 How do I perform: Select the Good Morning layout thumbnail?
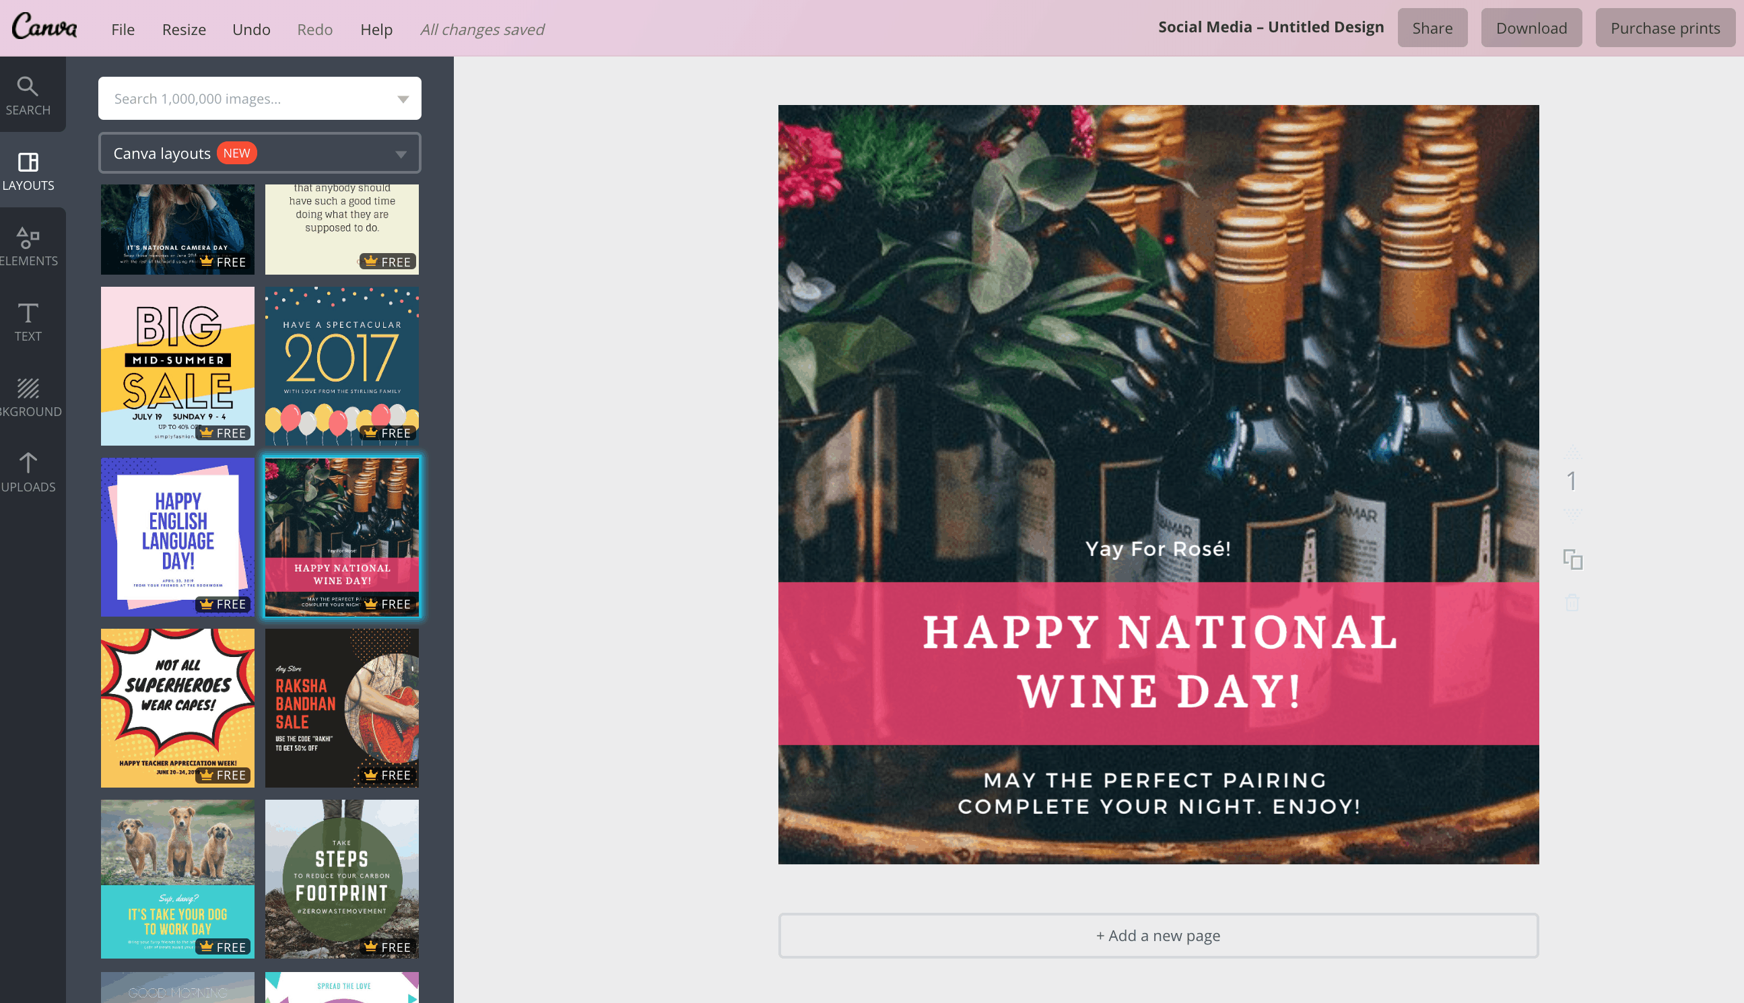(x=177, y=988)
